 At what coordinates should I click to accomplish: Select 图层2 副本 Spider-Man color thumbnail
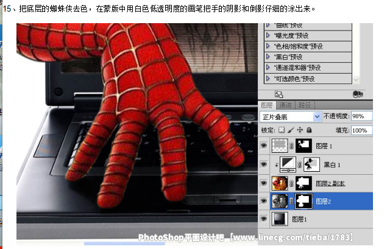point(280,183)
